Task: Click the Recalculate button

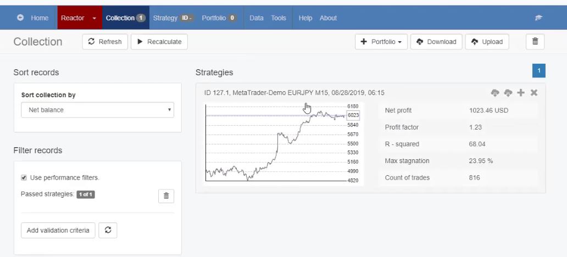Action: 159,42
